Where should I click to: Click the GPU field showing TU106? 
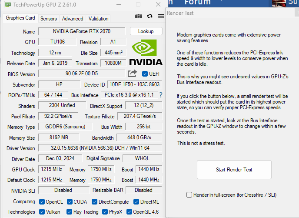click(x=57, y=42)
